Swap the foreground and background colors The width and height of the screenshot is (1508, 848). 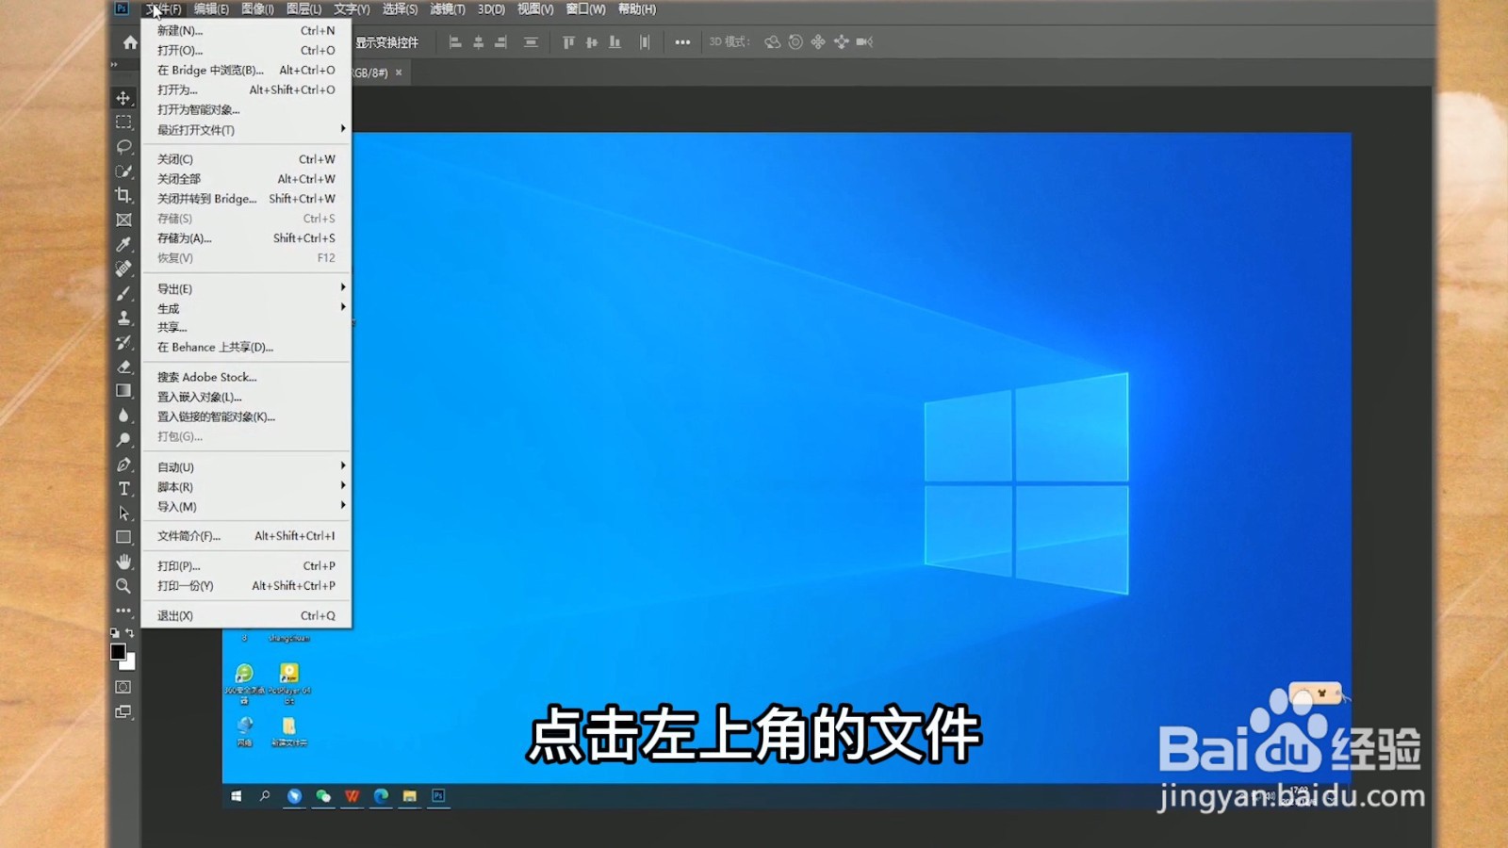(130, 632)
